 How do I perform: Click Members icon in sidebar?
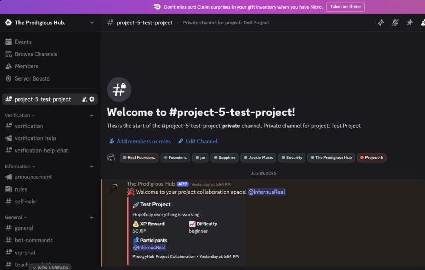tap(8, 66)
